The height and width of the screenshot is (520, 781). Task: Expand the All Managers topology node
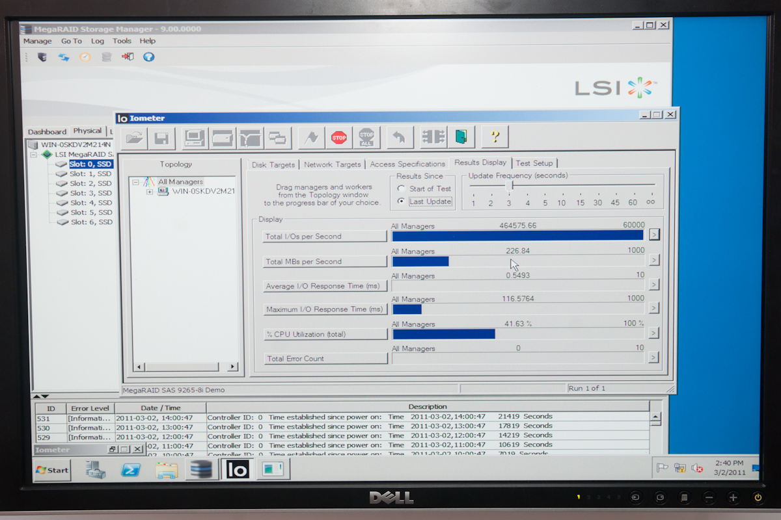136,182
